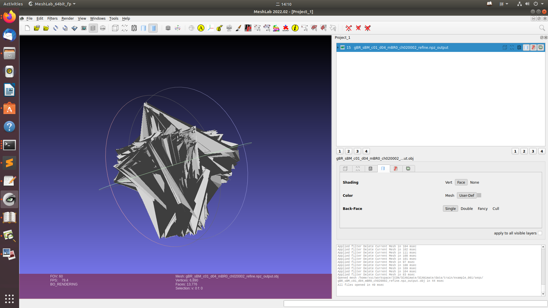Delete selected faces using red X icon
This screenshot has width=548, height=308.
coord(358,28)
